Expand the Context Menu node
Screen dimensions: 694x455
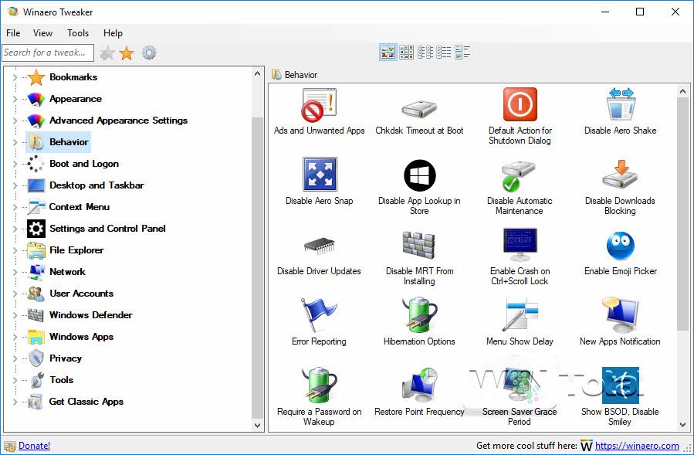point(15,207)
